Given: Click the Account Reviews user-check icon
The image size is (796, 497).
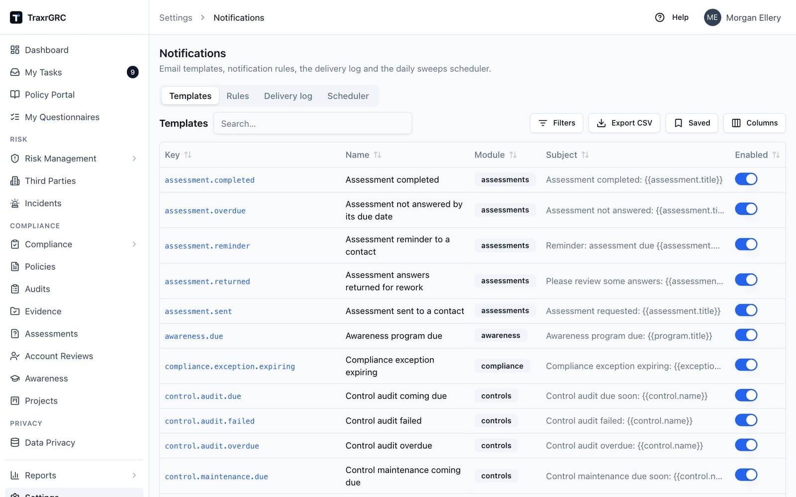Looking at the screenshot, I should pyautogui.click(x=15, y=356).
